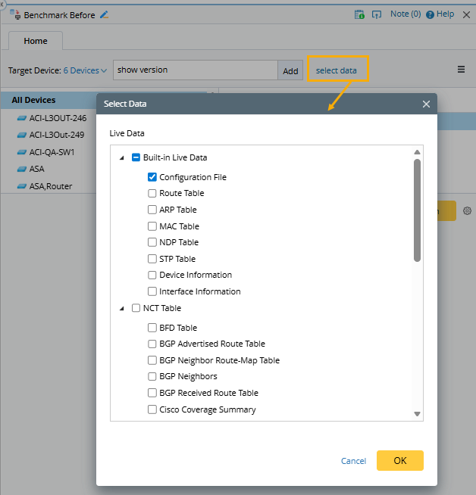Click the show version command input field

[195, 70]
